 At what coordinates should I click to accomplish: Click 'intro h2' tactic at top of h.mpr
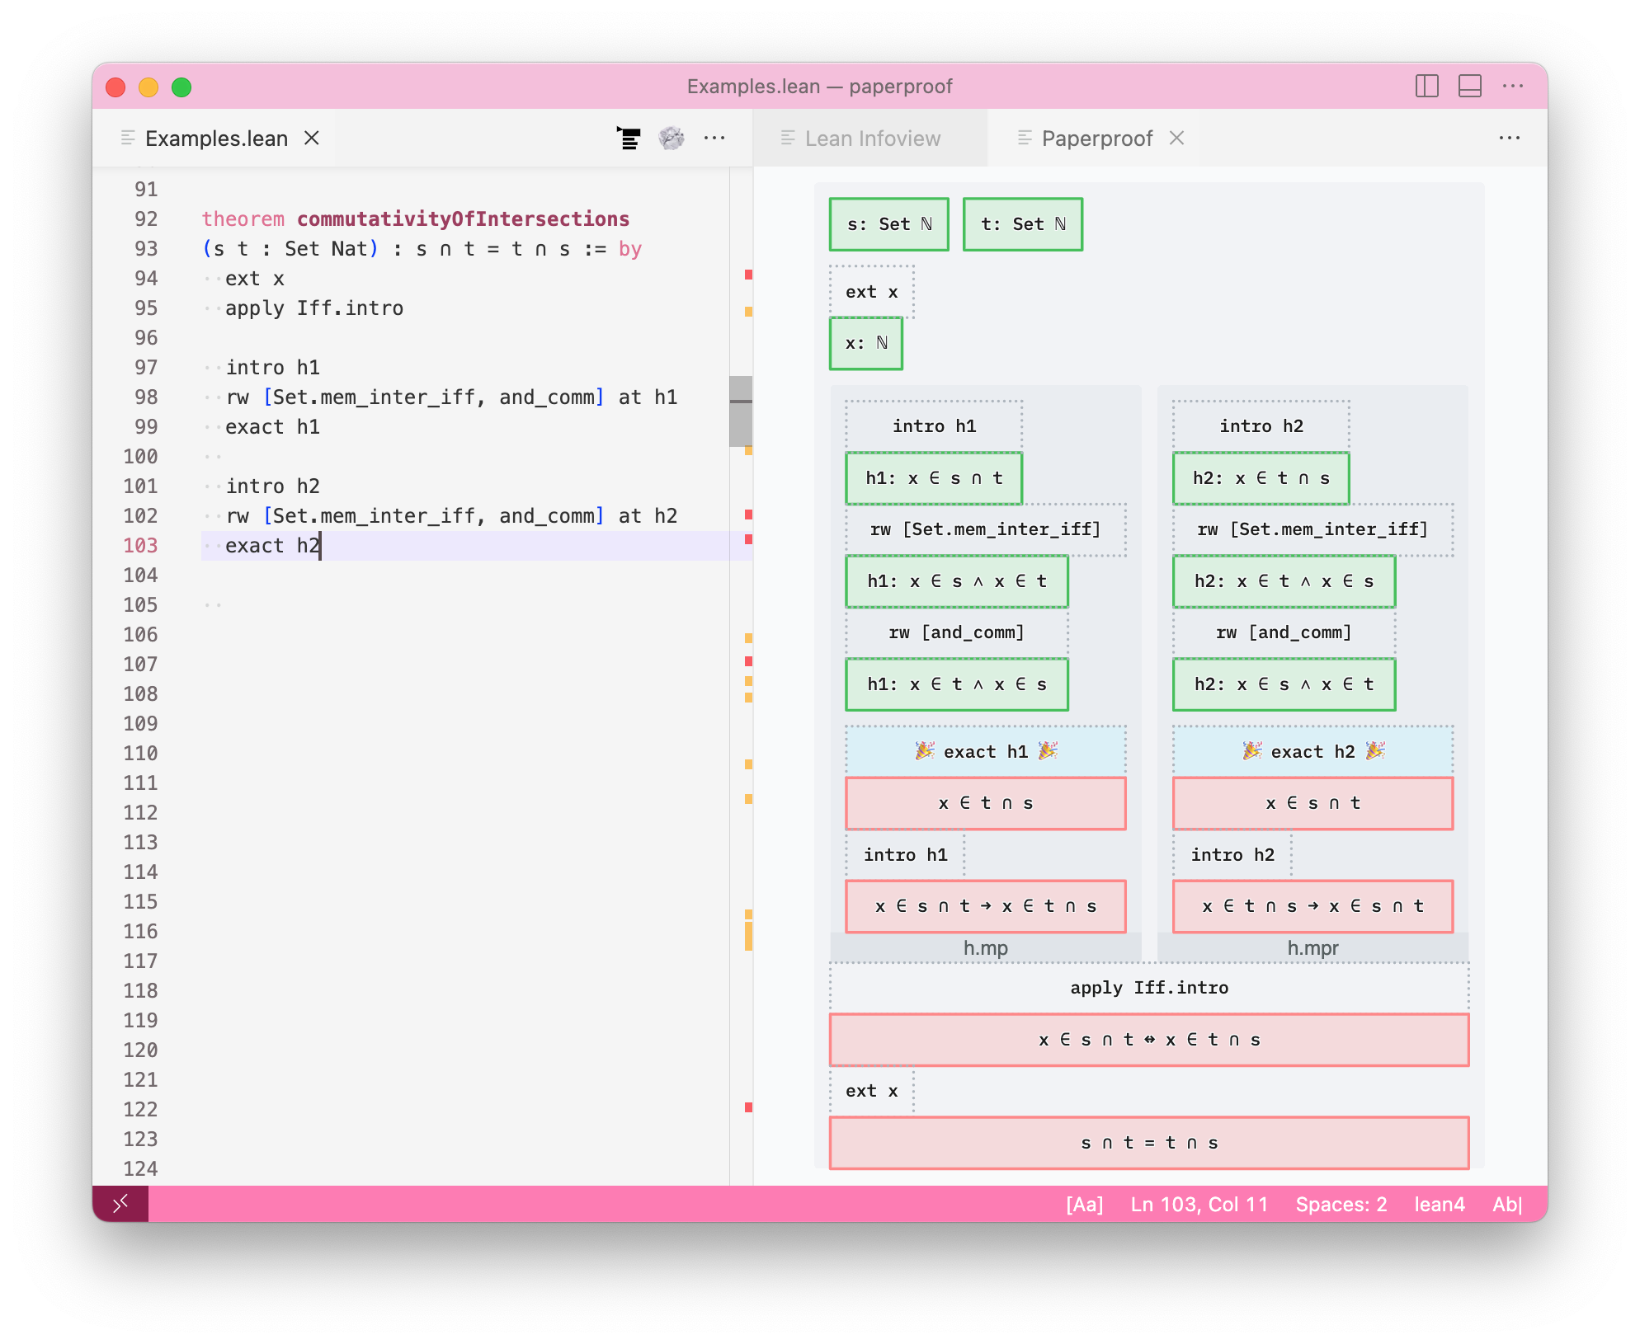(1261, 426)
